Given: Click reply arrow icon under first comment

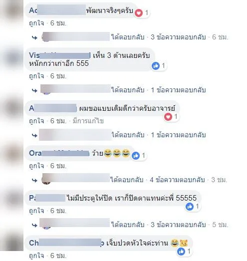Looking at the screenshot, I should pos(34,37).
